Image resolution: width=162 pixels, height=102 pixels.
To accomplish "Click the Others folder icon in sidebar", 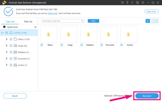I will [15, 39].
